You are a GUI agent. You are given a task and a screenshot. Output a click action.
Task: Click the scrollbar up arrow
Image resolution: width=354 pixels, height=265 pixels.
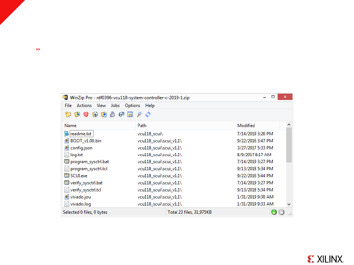(x=289, y=125)
